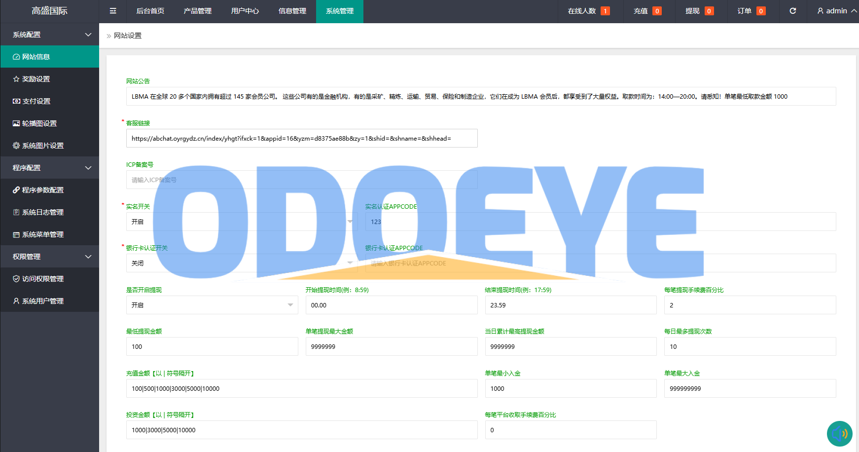Open the 实名开关 dropdown

[242, 222]
